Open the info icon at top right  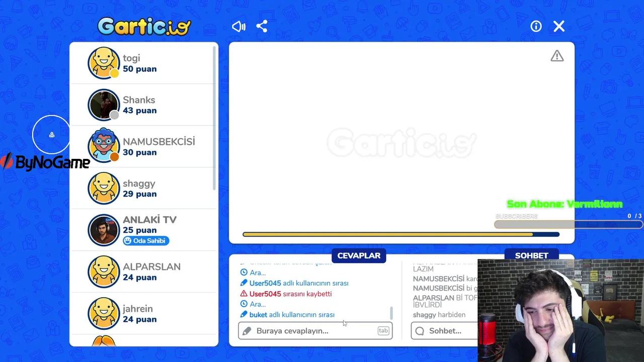(x=536, y=26)
